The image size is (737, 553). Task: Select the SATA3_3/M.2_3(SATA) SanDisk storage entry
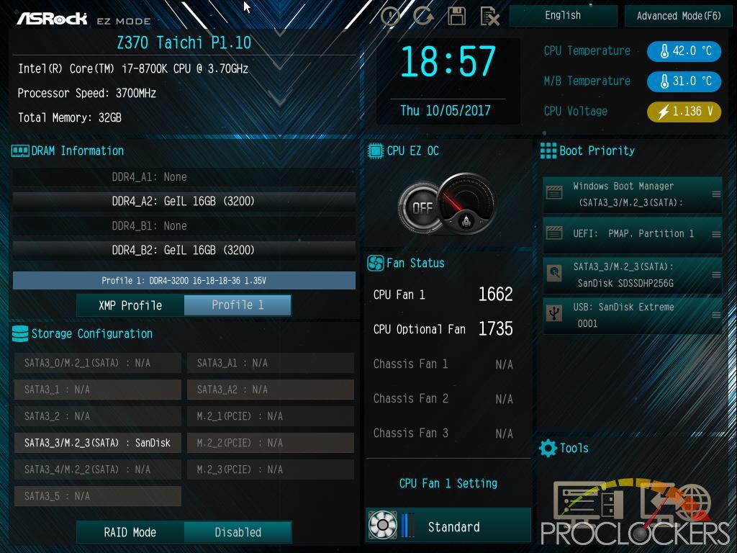(x=98, y=443)
